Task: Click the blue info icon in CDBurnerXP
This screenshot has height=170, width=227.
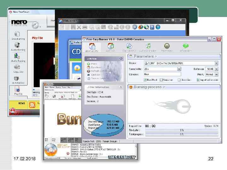Action: pos(158,27)
